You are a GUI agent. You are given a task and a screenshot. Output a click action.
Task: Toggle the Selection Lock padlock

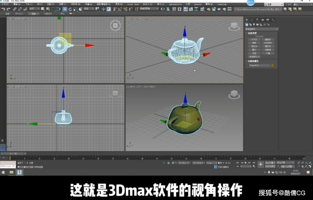(x=168, y=163)
